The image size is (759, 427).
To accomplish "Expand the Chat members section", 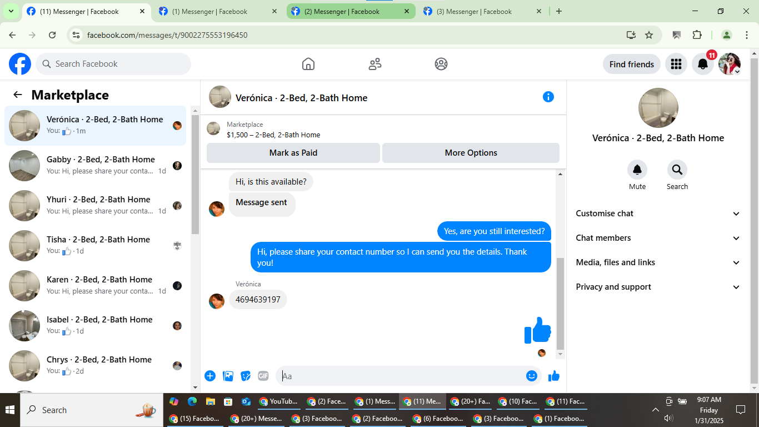I will [x=658, y=238].
